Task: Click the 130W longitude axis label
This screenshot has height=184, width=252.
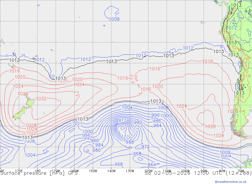Action: click(x=130, y=171)
